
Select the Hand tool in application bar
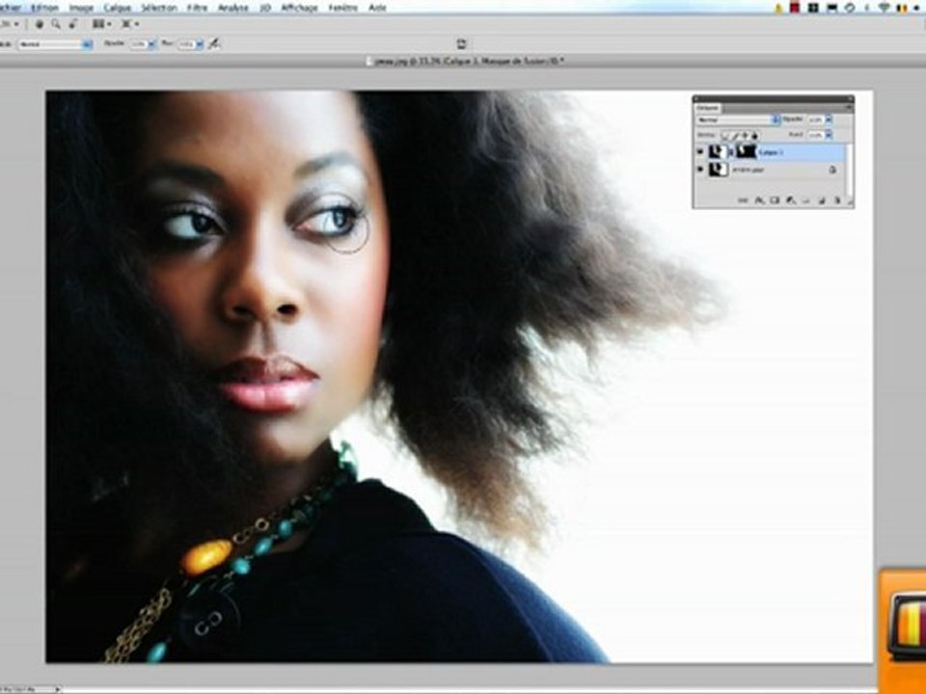[x=40, y=24]
